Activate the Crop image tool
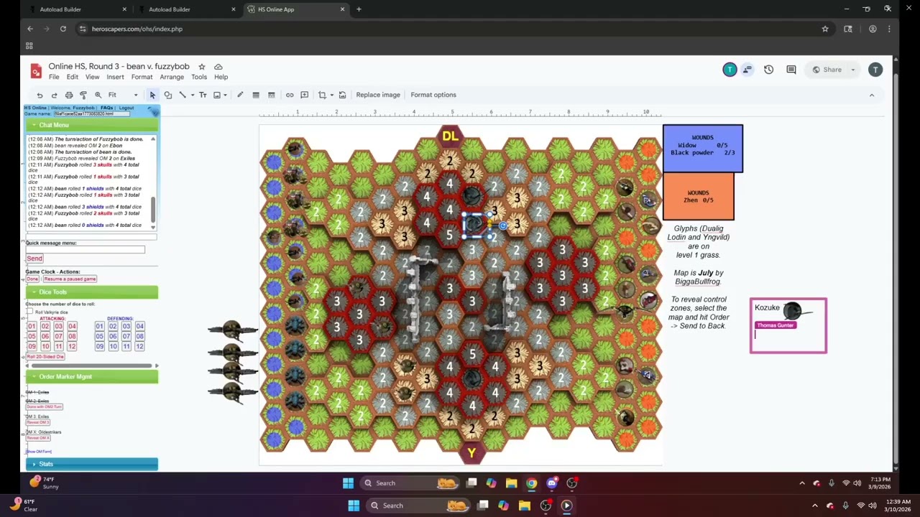920x517 pixels. 322,95
